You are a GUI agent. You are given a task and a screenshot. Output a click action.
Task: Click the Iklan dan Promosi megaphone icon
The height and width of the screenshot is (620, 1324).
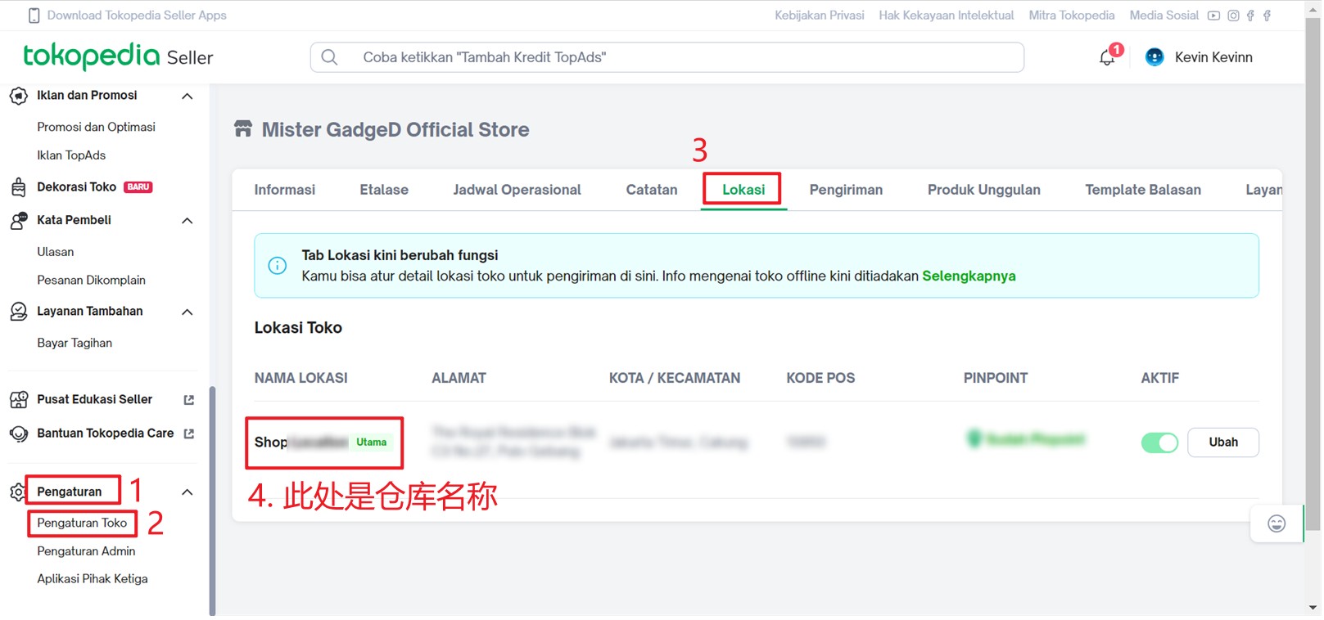point(18,96)
